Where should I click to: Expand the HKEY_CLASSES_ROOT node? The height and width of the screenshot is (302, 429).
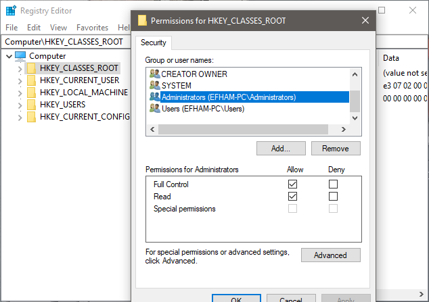pos(20,69)
